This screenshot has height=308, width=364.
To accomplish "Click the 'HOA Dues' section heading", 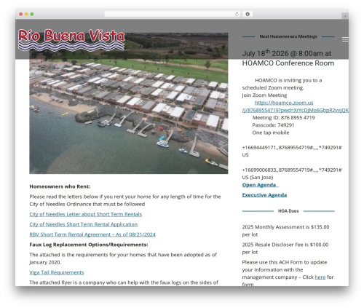I will click(x=288, y=211).
